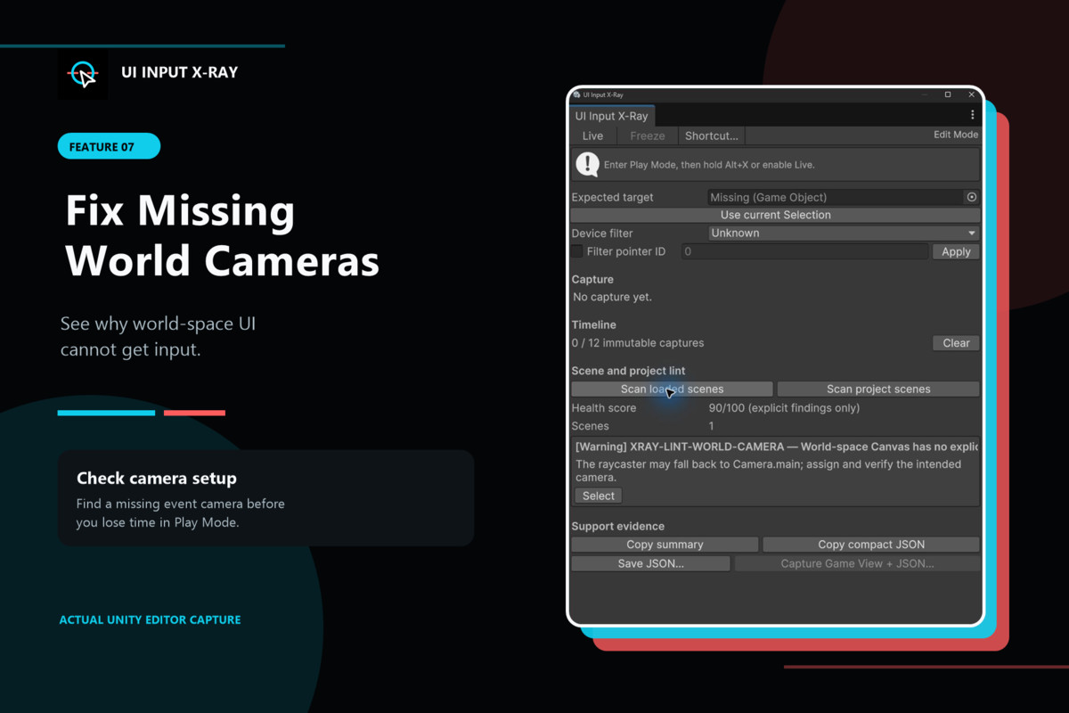Screen dimensions: 1069x713
Task: Clear the timeline captures
Action: (956, 343)
